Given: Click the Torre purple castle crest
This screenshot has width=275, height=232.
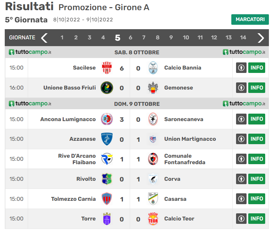Looking at the screenshot, I should tap(107, 219).
